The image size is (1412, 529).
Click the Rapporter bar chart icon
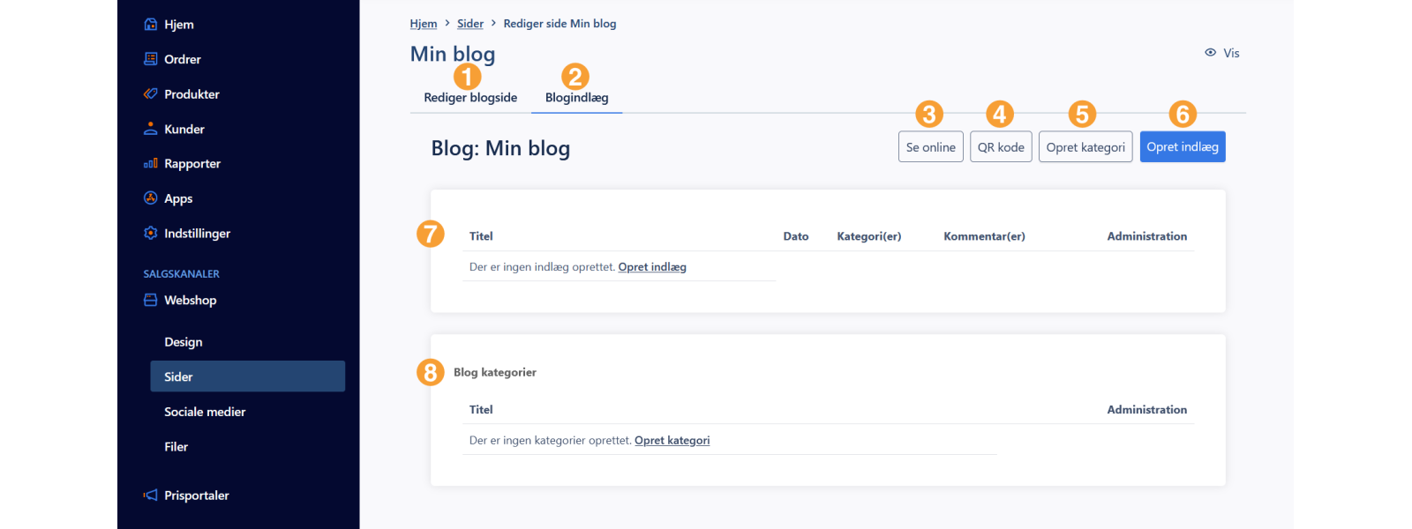[150, 164]
